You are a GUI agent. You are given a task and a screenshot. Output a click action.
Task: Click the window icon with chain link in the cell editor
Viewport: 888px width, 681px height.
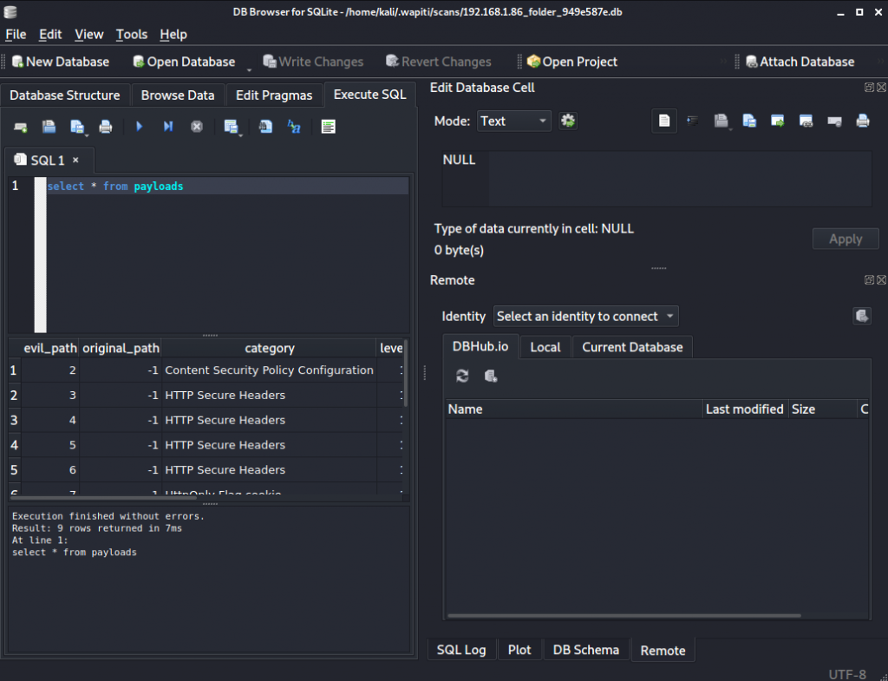[x=806, y=121]
